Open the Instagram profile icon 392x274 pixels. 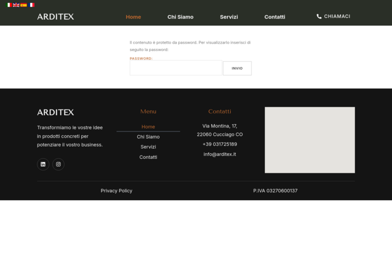[x=58, y=164]
